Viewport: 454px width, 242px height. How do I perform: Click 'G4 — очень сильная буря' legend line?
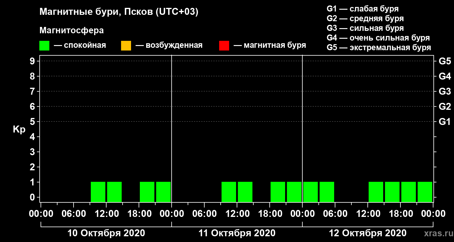[x=378, y=38]
